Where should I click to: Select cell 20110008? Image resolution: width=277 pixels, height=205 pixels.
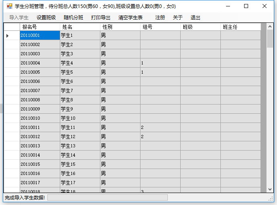coord(40,100)
